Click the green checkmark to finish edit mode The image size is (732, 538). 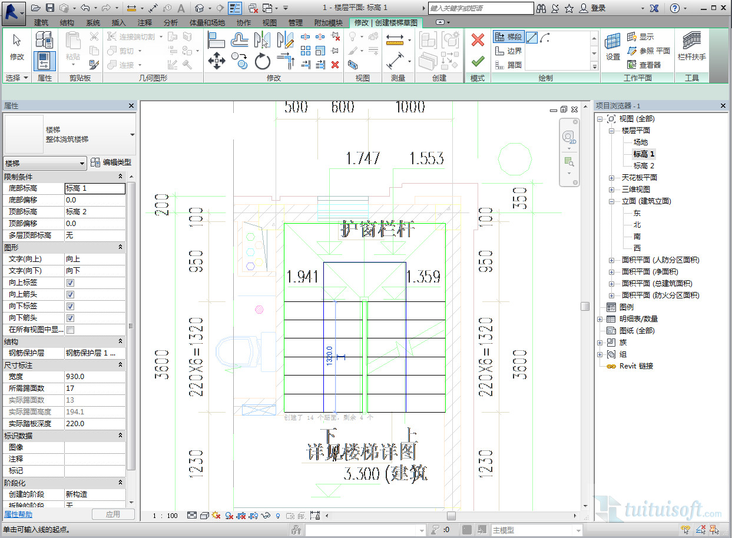(x=478, y=60)
